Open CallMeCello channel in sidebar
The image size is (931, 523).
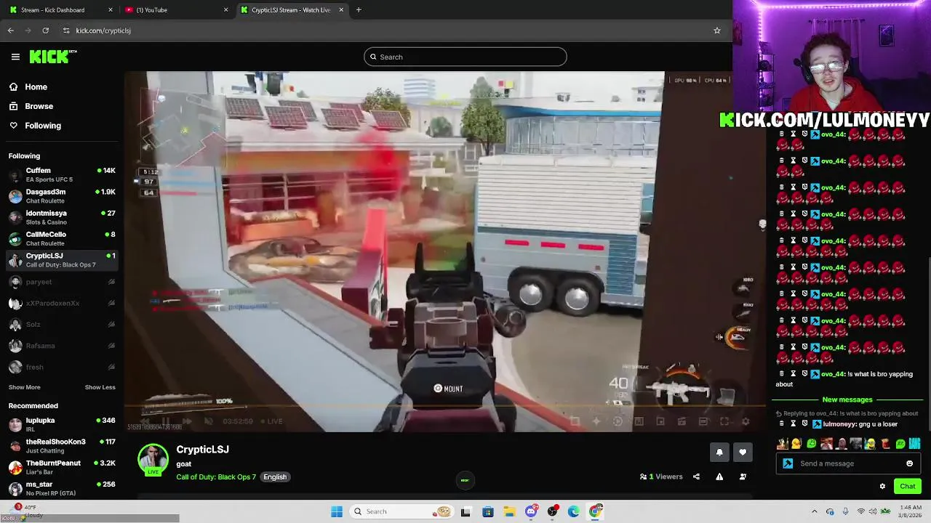click(x=62, y=238)
